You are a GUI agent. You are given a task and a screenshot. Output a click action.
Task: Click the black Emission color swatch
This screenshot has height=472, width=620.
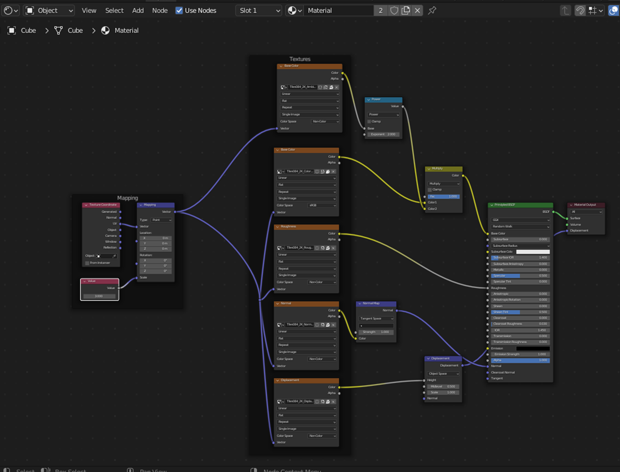[533, 349]
